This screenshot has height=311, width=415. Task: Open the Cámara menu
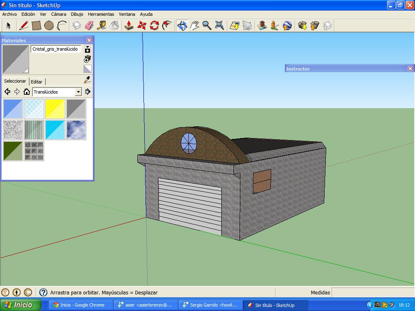coord(58,14)
